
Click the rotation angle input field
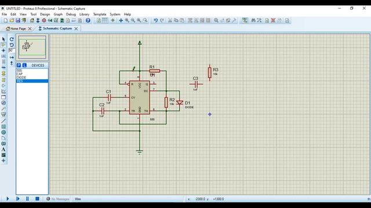pyautogui.click(x=12, y=50)
